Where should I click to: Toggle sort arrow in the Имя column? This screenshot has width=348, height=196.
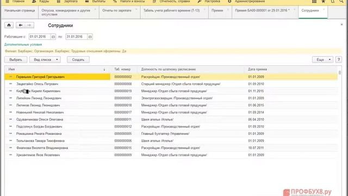pos(104,70)
